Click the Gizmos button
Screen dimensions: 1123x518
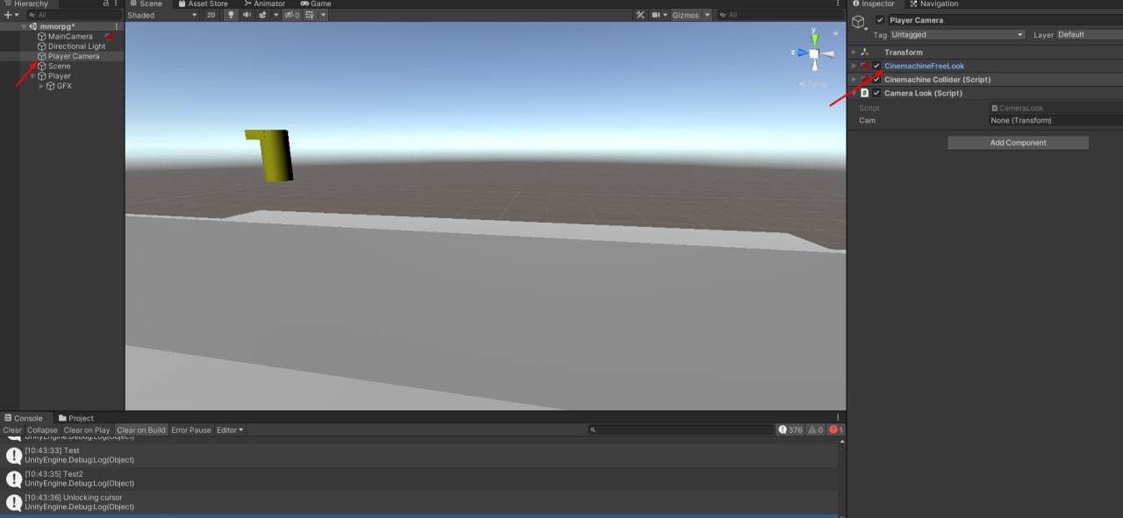(686, 15)
